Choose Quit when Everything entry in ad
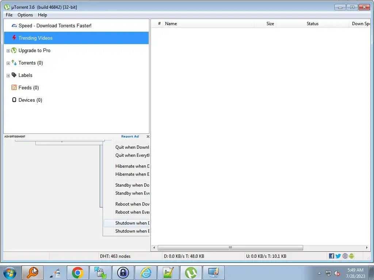The height and width of the screenshot is (280, 374). pos(132,155)
